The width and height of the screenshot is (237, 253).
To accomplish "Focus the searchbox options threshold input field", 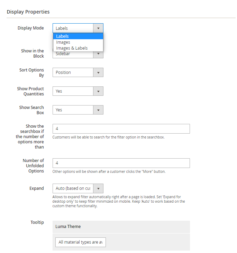I will coord(121,128).
